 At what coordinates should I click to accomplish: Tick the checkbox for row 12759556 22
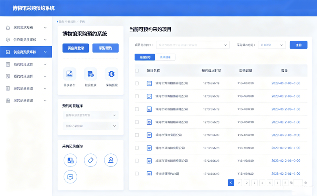pos(137,161)
